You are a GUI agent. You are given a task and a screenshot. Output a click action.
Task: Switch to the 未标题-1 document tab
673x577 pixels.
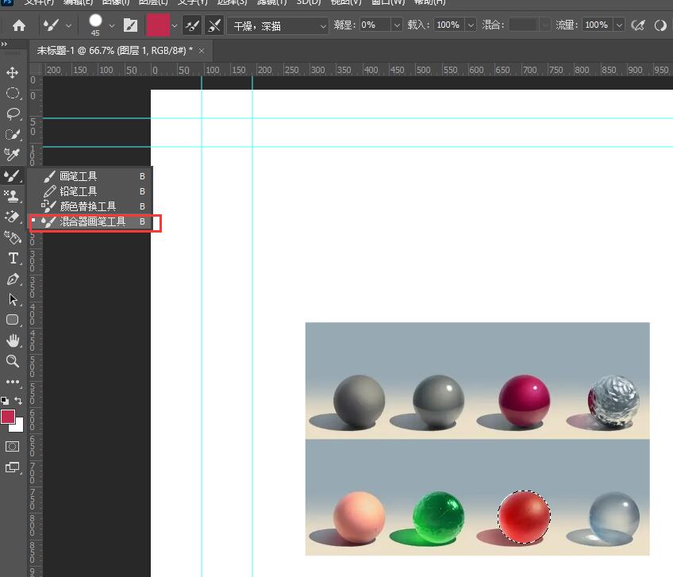[x=114, y=51]
